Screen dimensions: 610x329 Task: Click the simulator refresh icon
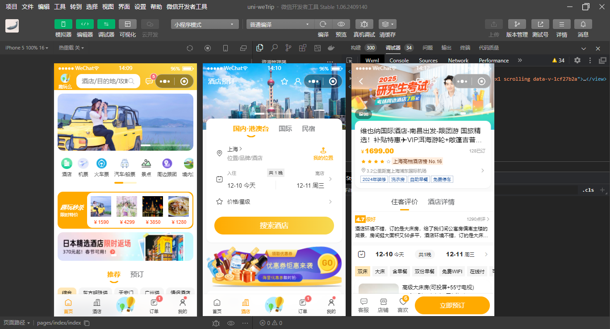[x=190, y=48]
